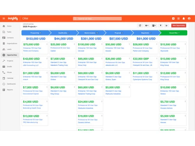The height and width of the screenshot is (146, 195).
Task: Open kebab menu on $24,000 USD card
Action: click(102, 102)
